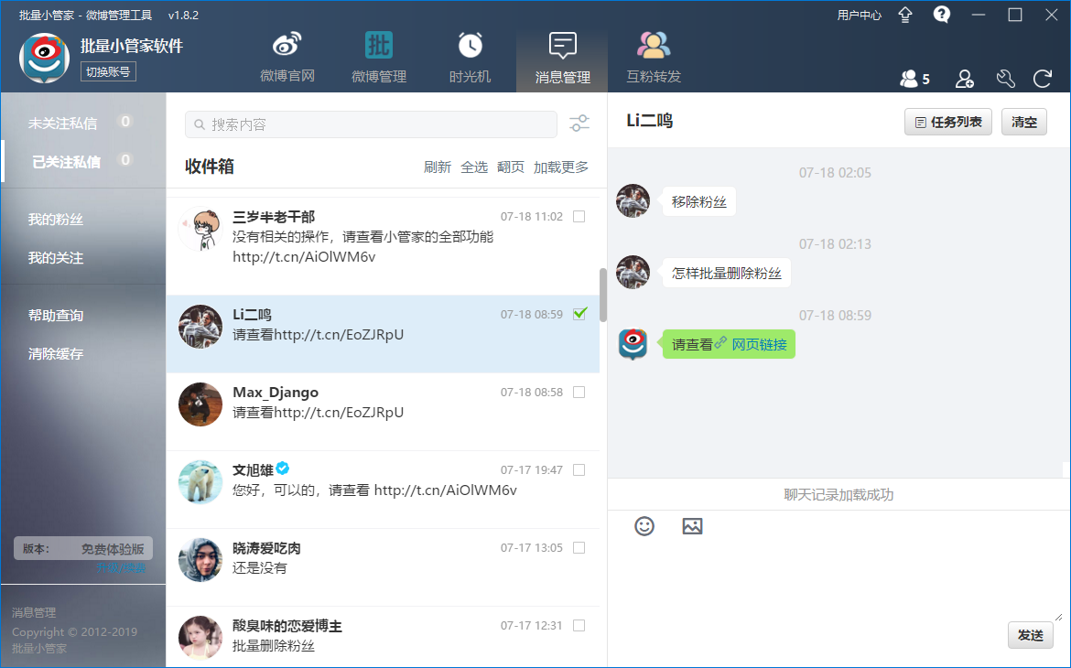Click the 升级/续费 link
This screenshot has height=668, width=1071.
[121, 567]
